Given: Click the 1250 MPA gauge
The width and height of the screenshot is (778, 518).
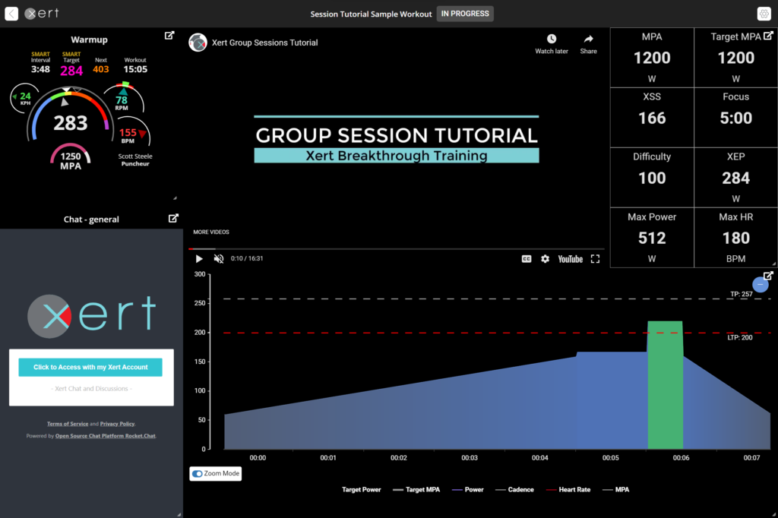Looking at the screenshot, I should click(70, 157).
